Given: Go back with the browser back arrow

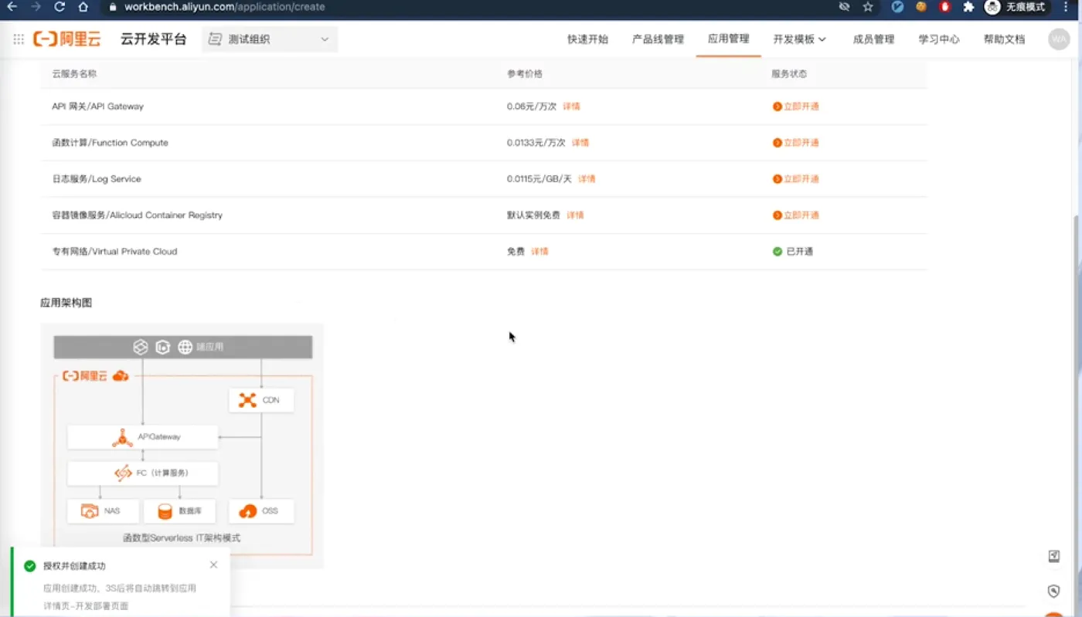Looking at the screenshot, I should pyautogui.click(x=12, y=7).
